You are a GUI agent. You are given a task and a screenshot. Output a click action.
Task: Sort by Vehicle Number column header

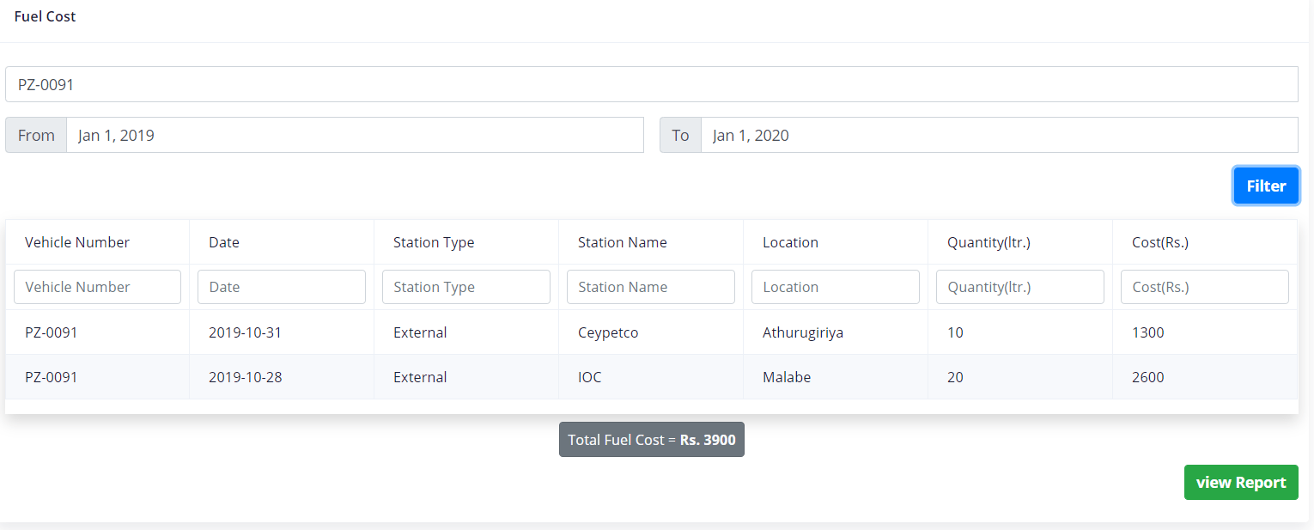(x=77, y=242)
